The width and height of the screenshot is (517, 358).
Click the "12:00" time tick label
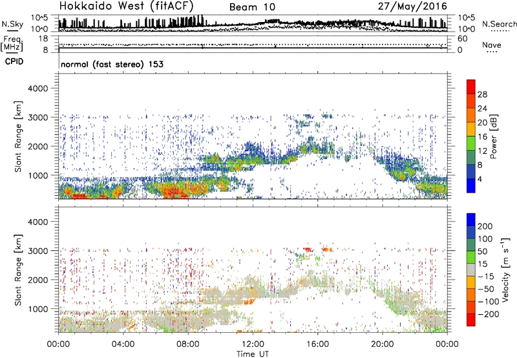253,344
